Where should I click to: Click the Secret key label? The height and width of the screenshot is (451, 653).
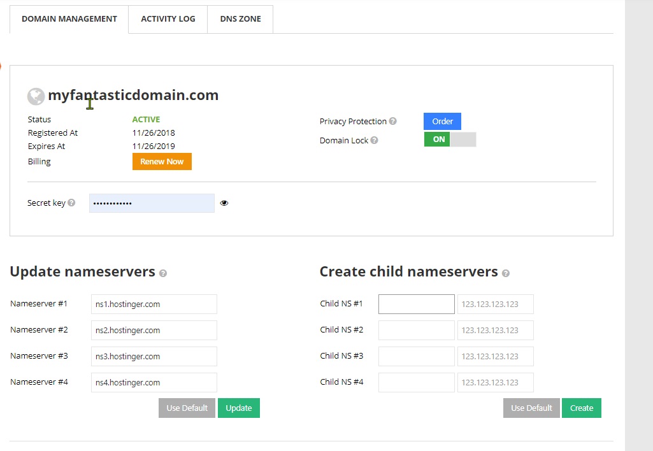click(47, 203)
